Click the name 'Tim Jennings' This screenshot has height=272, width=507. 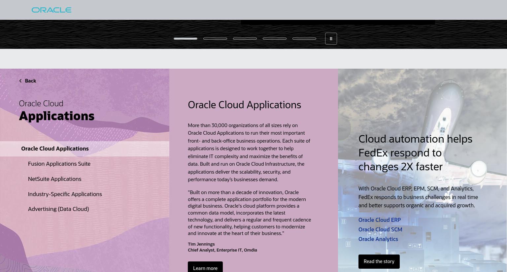(x=201, y=244)
